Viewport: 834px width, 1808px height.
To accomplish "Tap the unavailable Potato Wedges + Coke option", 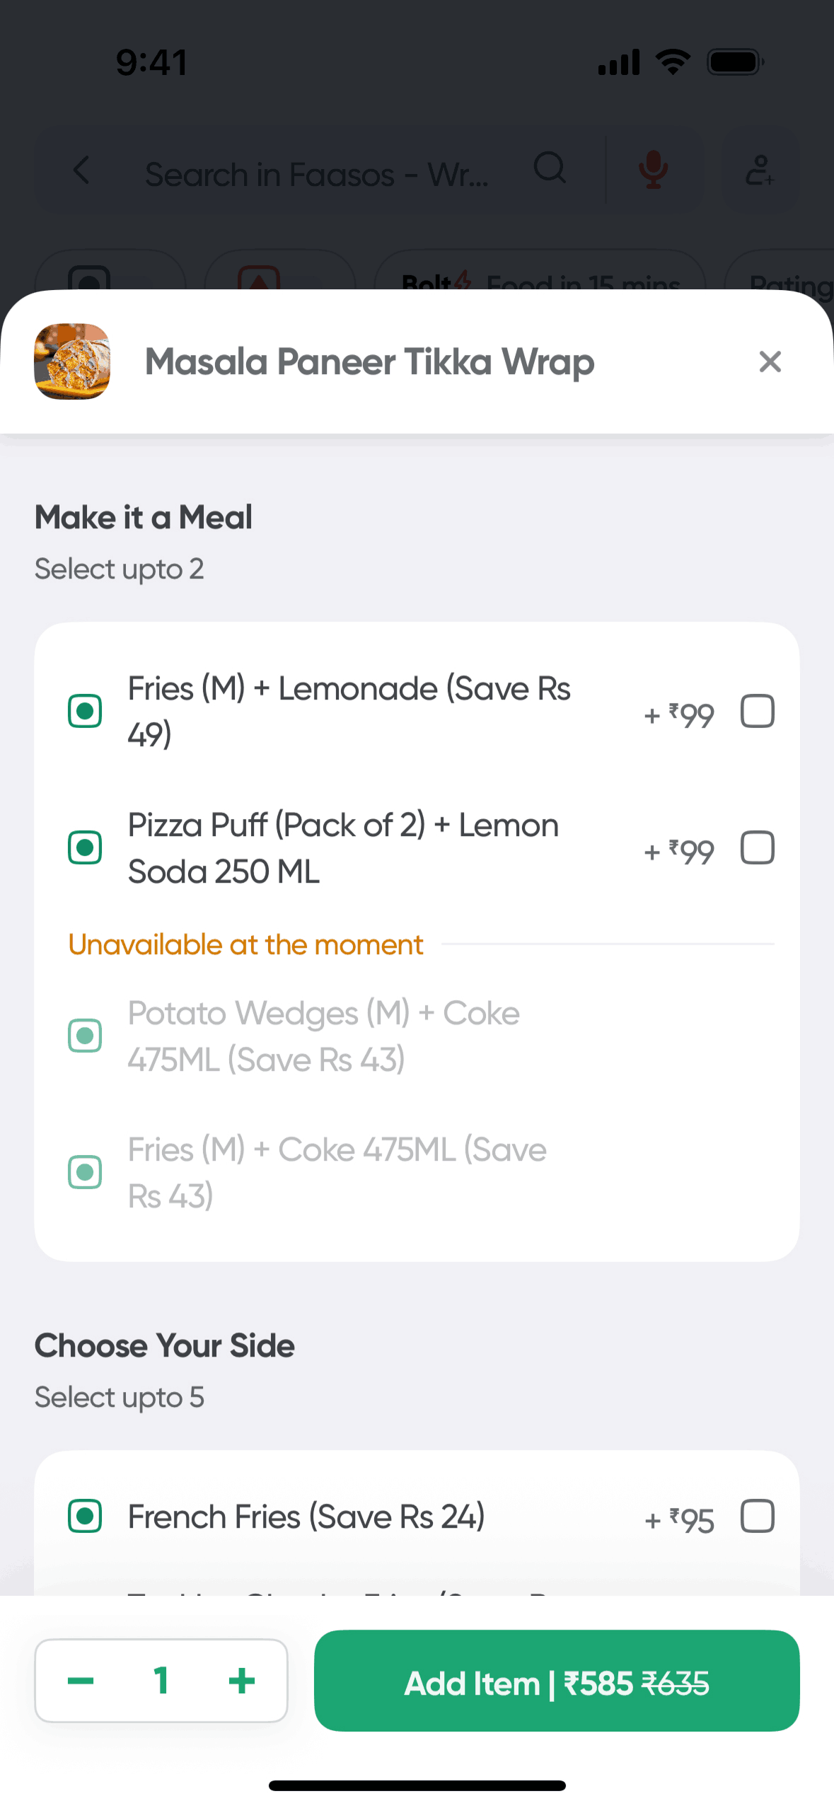I will tap(323, 1036).
